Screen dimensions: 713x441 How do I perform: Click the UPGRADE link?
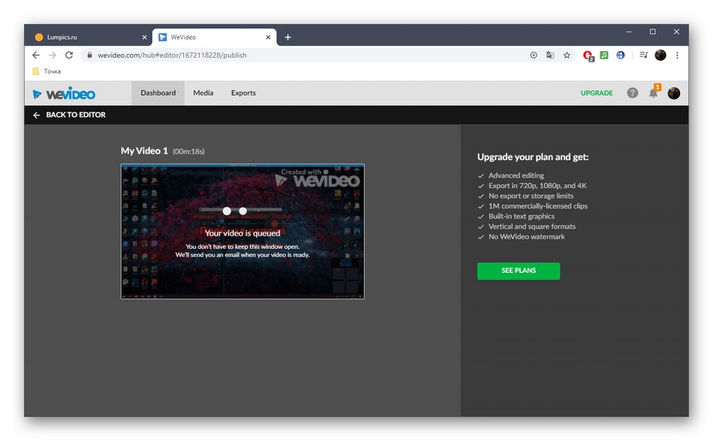pyautogui.click(x=597, y=93)
